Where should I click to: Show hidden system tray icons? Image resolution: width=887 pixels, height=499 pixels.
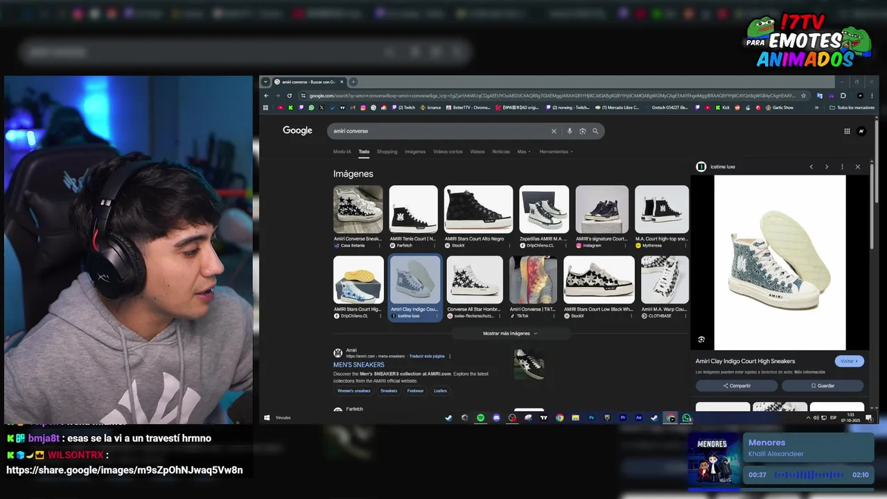pos(808,418)
